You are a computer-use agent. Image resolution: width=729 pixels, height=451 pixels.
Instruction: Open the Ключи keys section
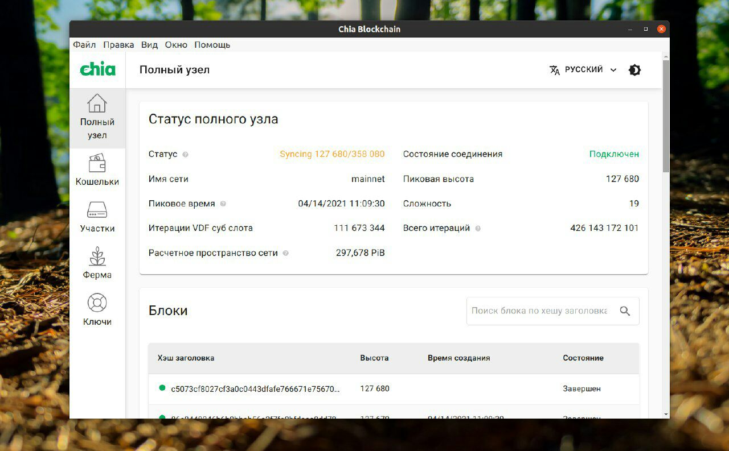pyautogui.click(x=97, y=311)
